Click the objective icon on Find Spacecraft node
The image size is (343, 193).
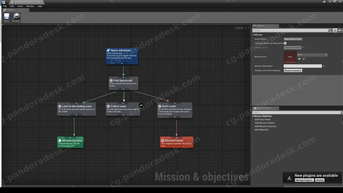[x=111, y=80]
